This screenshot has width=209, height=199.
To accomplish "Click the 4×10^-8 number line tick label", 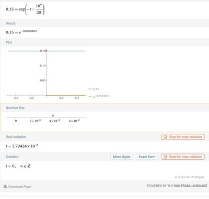I will pos(55,121).
